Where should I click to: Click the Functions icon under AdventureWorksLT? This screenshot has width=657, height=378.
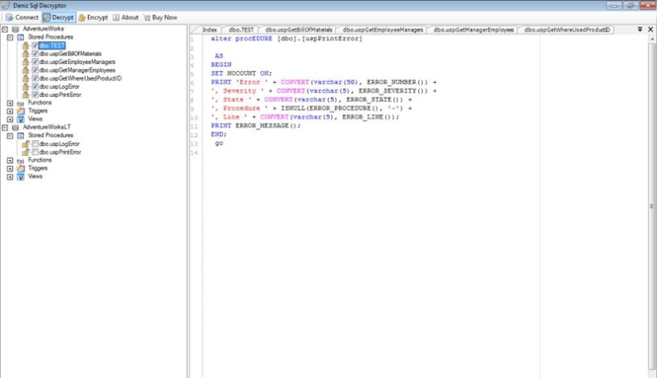[x=21, y=160]
